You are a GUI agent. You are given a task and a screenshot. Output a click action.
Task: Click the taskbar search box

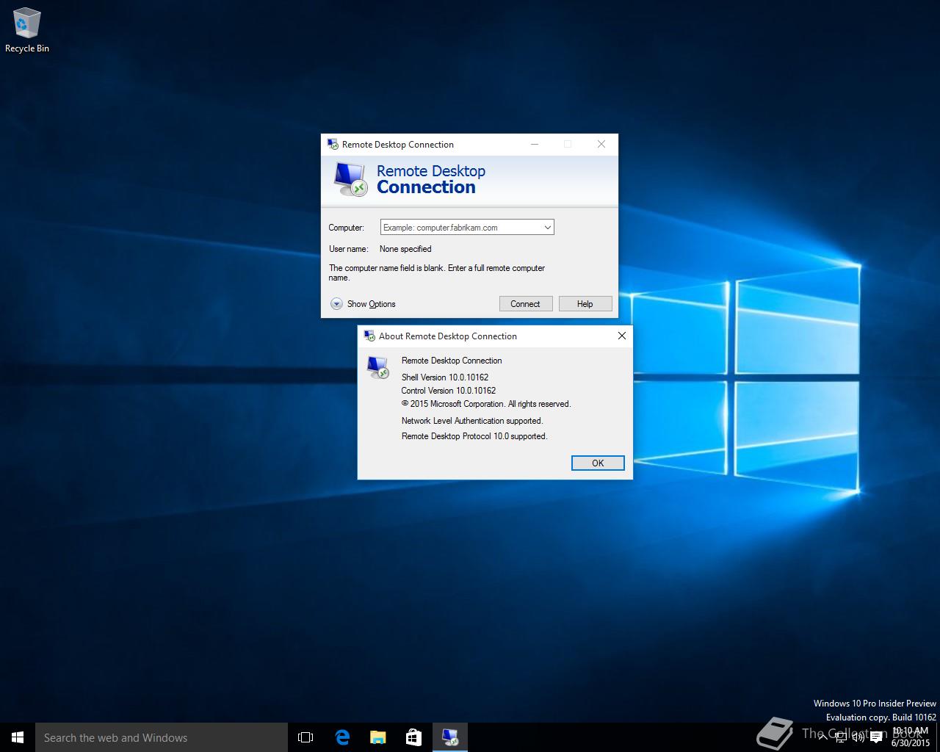(x=162, y=737)
